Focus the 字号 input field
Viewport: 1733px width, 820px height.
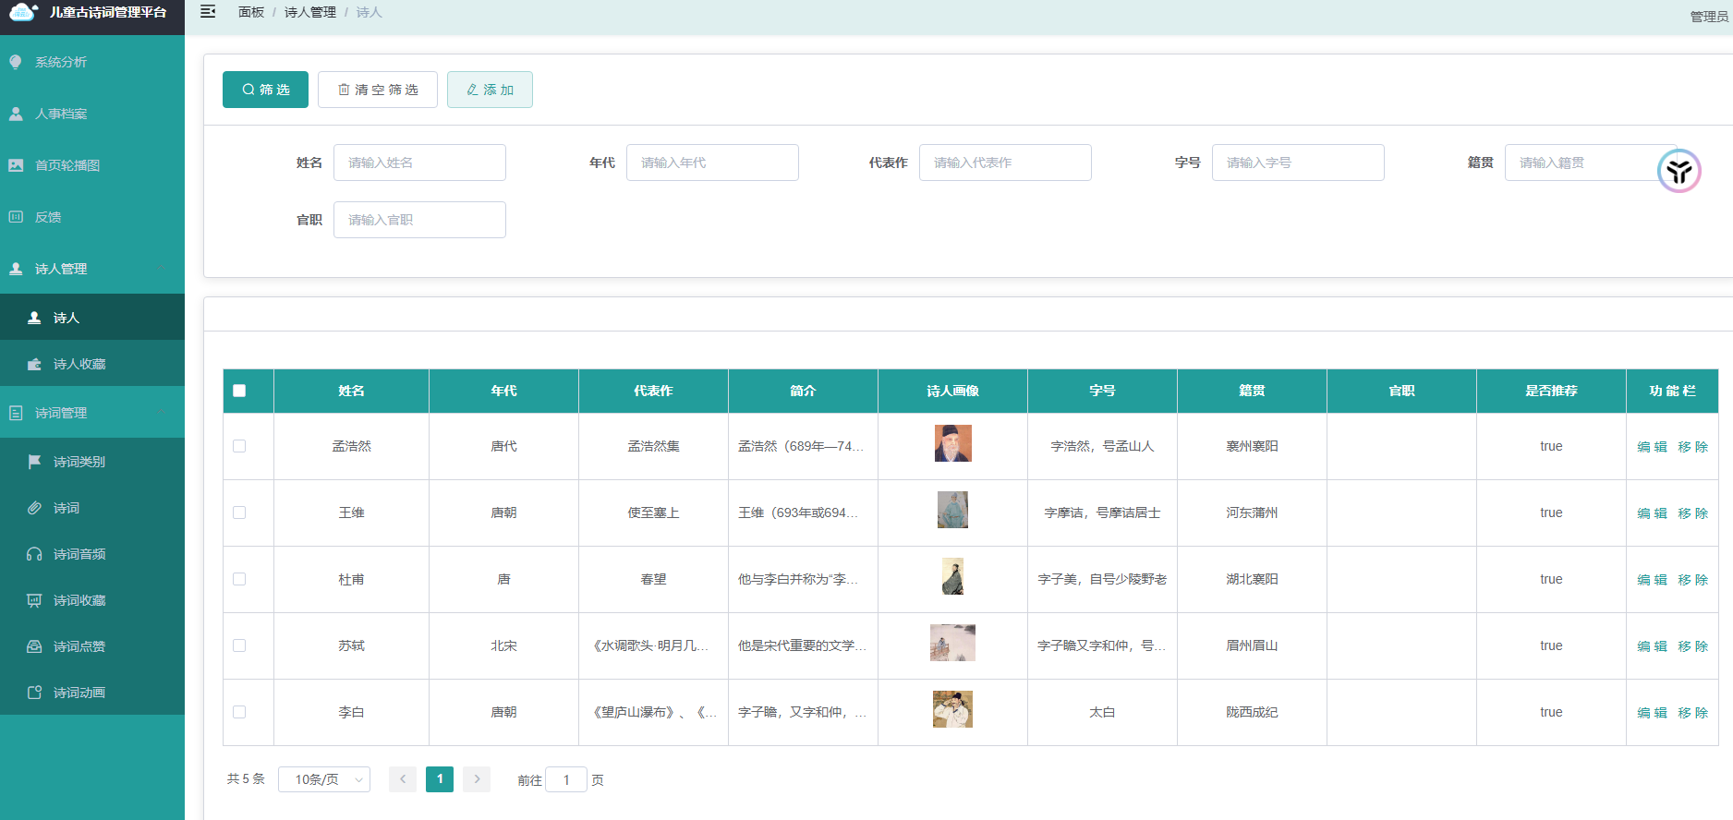(1298, 163)
